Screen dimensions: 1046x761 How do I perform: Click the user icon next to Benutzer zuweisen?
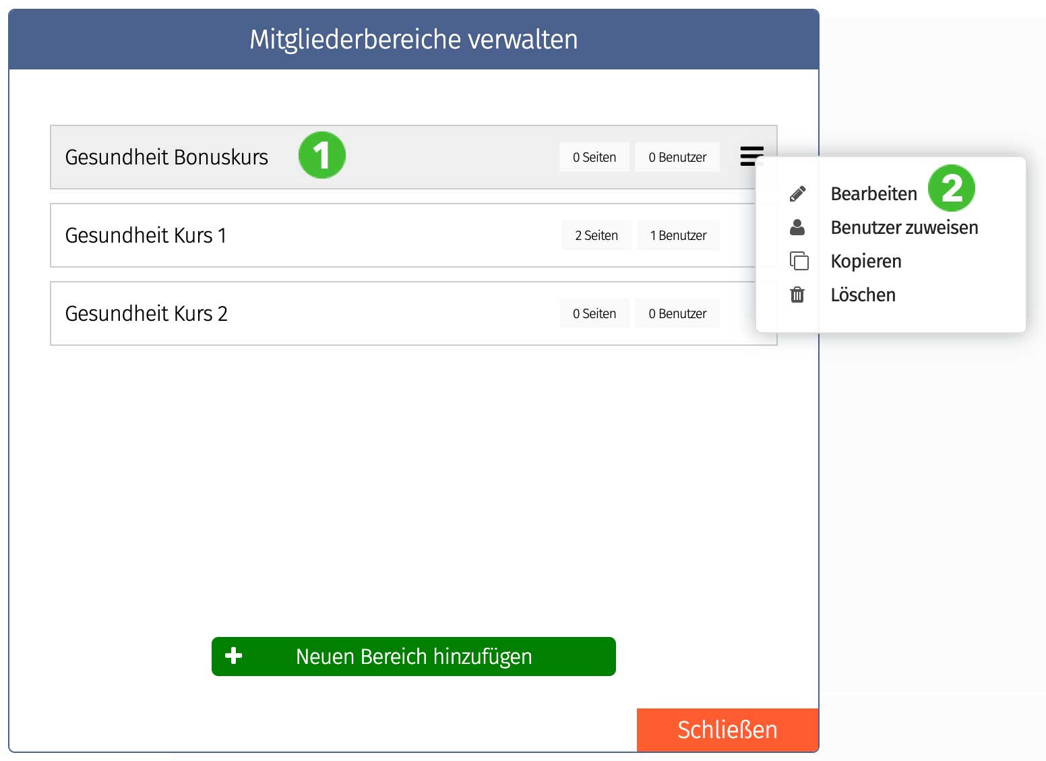798,227
